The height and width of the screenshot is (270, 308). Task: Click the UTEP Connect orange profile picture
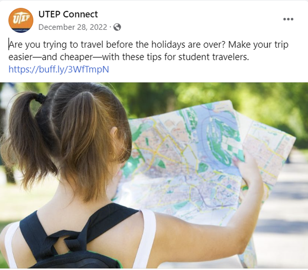coord(21,20)
